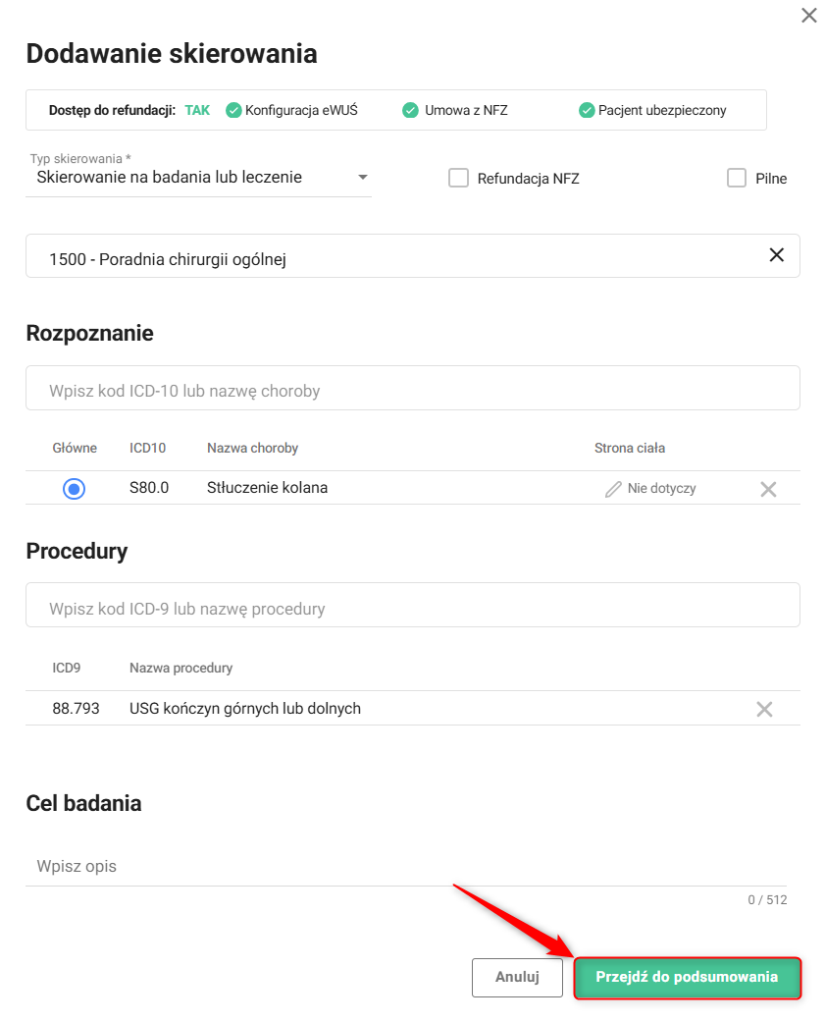Clear the Poradnia chirurgii ogólnej field

(x=776, y=255)
